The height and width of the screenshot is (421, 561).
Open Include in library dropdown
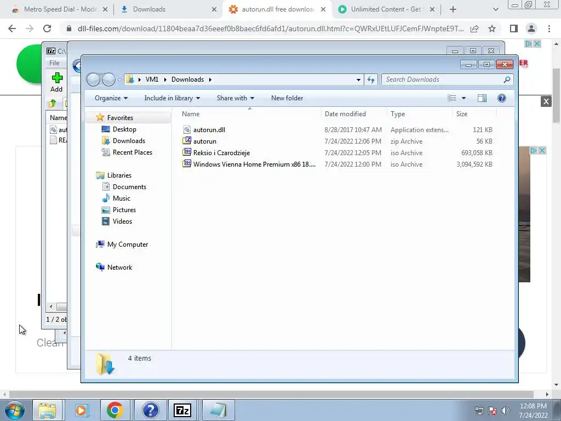click(172, 98)
